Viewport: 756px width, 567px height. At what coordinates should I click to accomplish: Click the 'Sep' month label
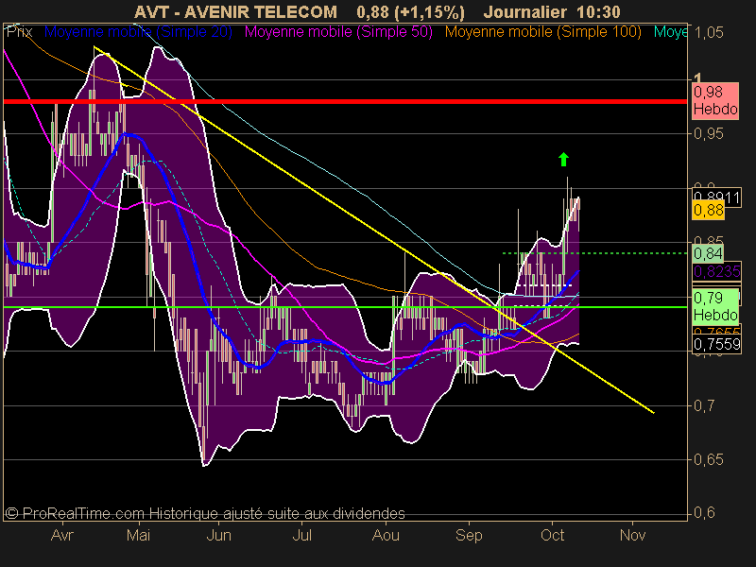(x=469, y=535)
